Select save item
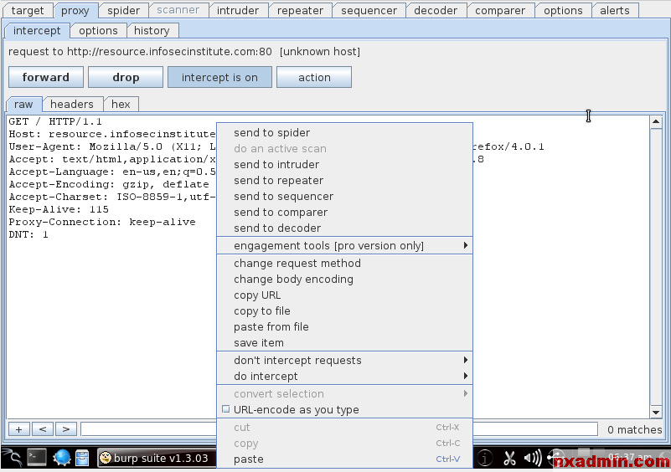 344,343
